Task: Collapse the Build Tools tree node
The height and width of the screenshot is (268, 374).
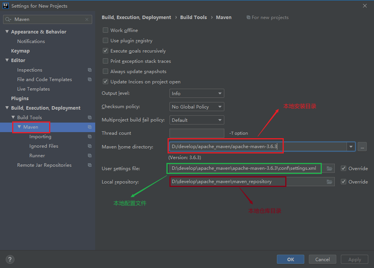Action: (13, 117)
